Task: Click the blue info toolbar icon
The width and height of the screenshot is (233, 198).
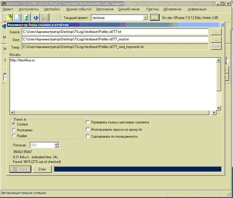Action: click(x=36, y=18)
